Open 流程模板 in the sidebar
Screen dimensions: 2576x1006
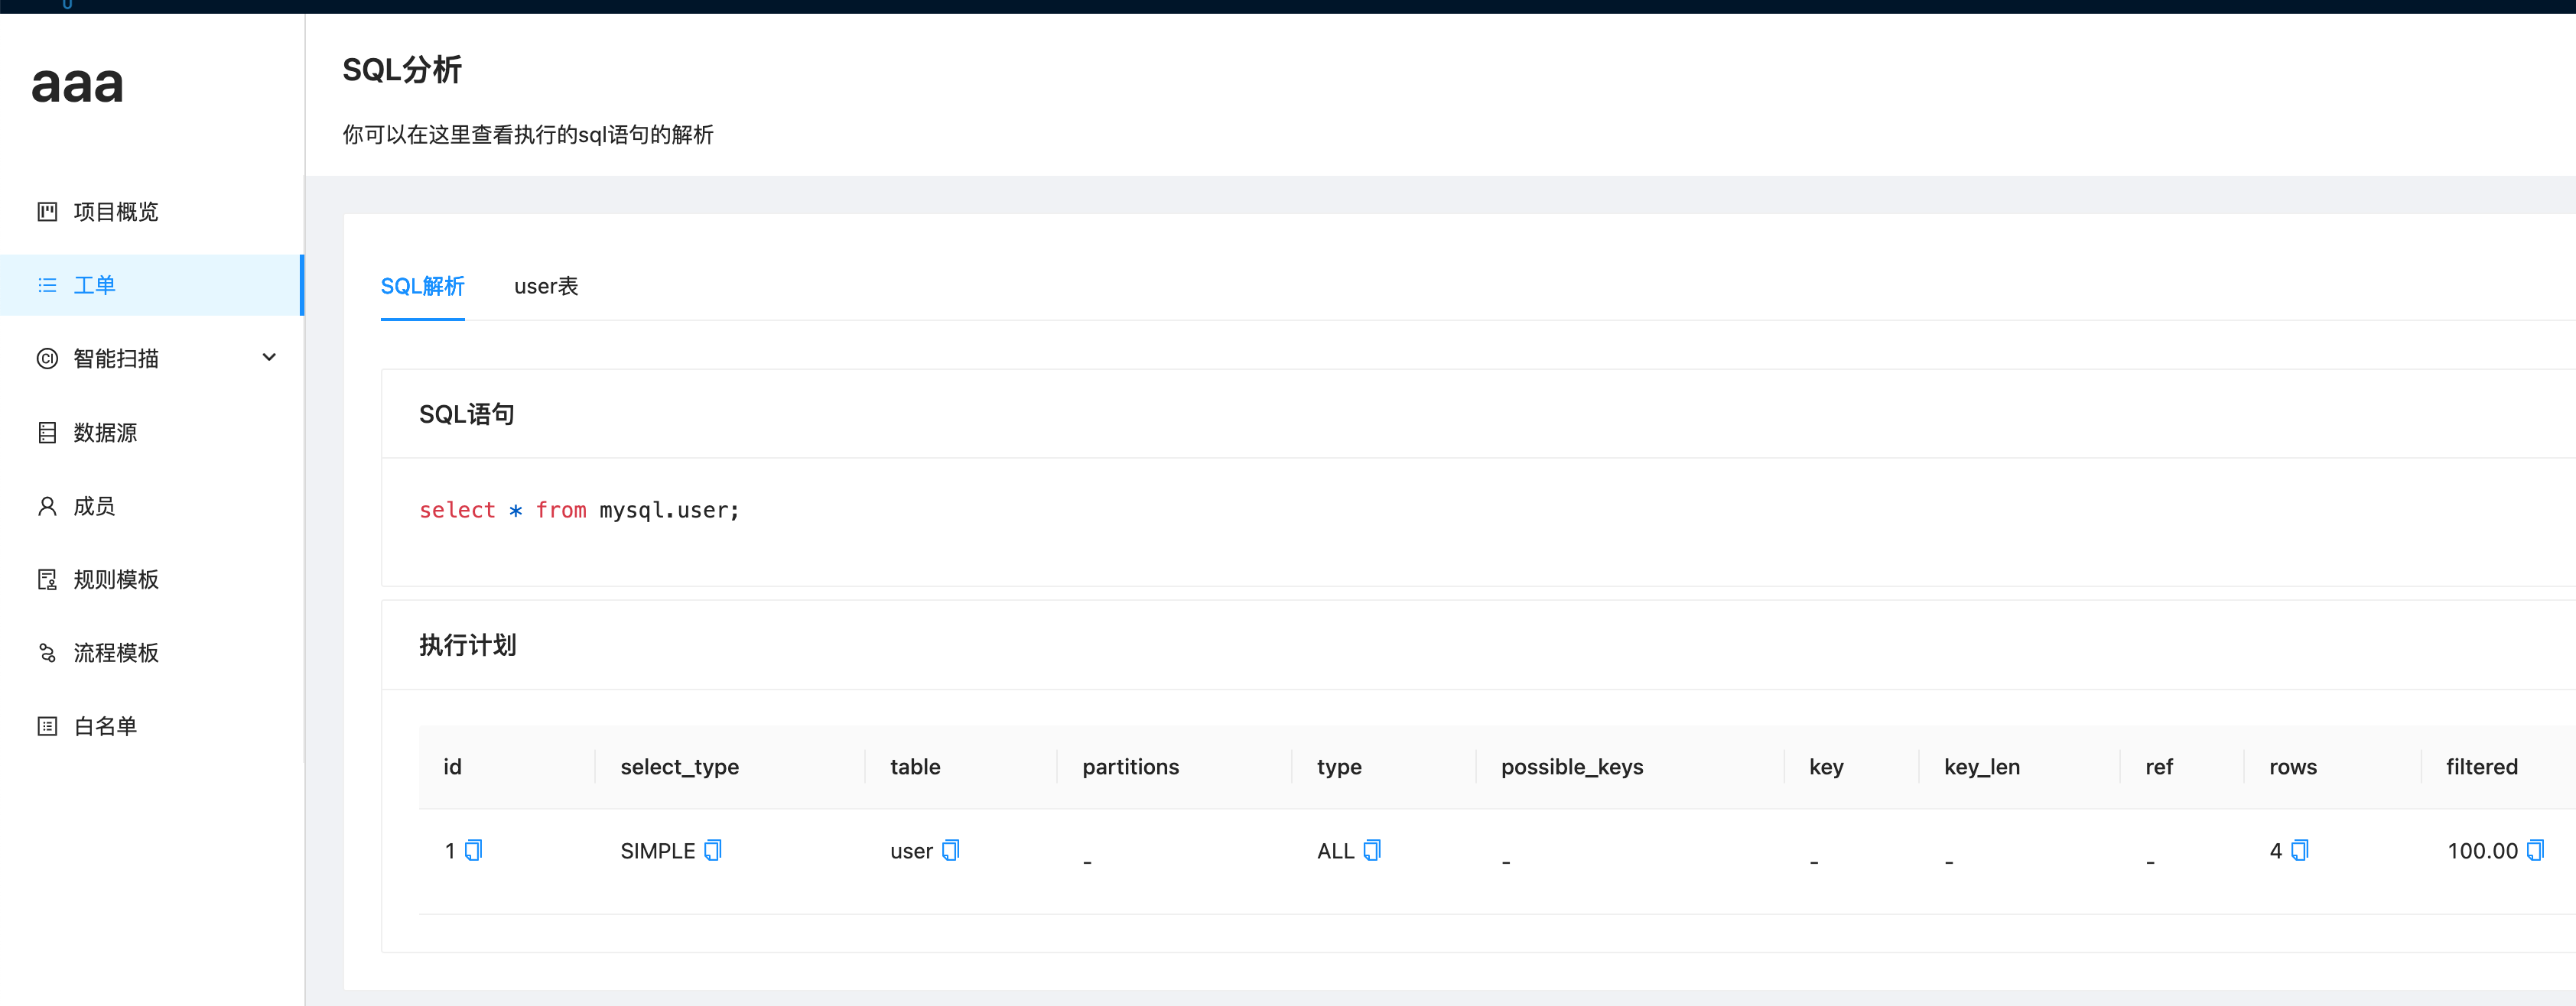click(x=152, y=654)
